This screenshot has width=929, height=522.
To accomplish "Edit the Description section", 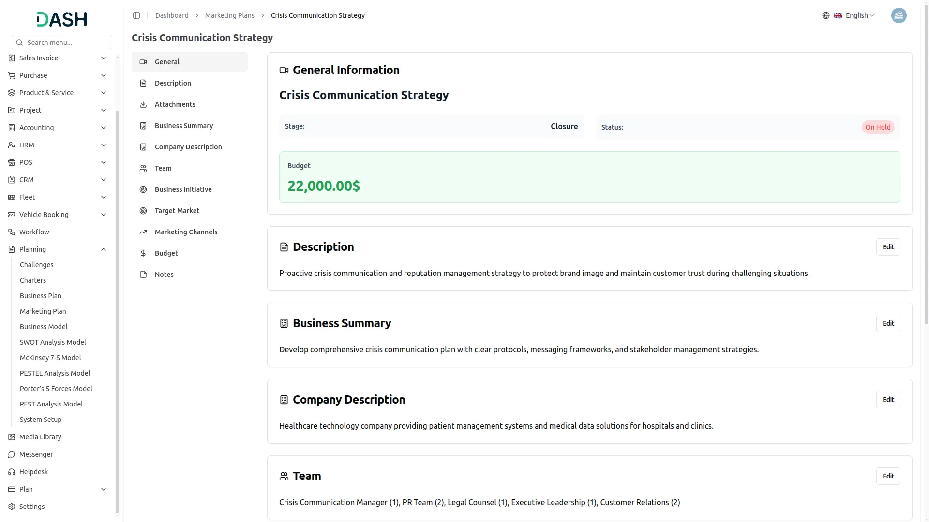I will (888, 247).
